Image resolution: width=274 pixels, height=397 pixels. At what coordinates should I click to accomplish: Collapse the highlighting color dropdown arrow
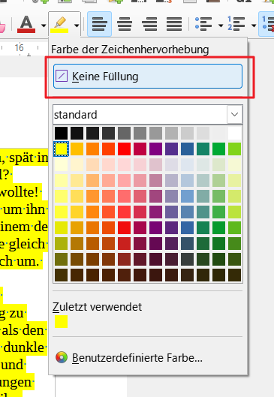[x=77, y=26]
